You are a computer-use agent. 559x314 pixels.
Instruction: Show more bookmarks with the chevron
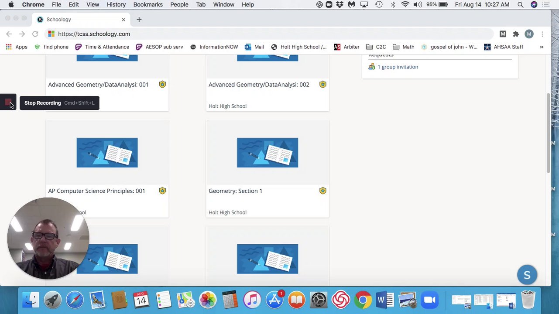[542, 47]
